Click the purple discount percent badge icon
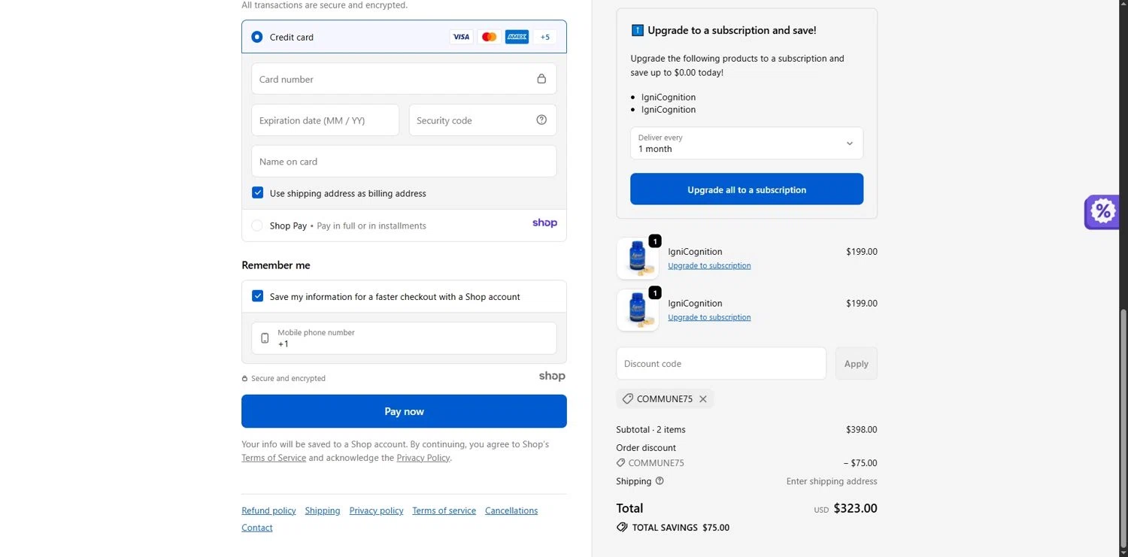This screenshot has width=1128, height=557. click(1102, 211)
